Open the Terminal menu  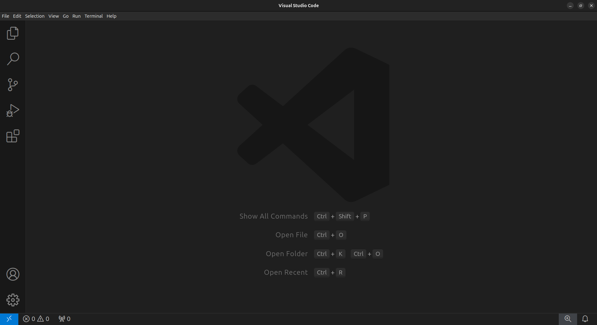click(94, 16)
